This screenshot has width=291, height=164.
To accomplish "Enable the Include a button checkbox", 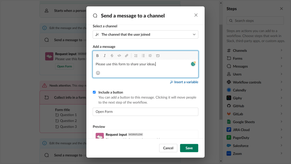I will click(x=94, y=92).
